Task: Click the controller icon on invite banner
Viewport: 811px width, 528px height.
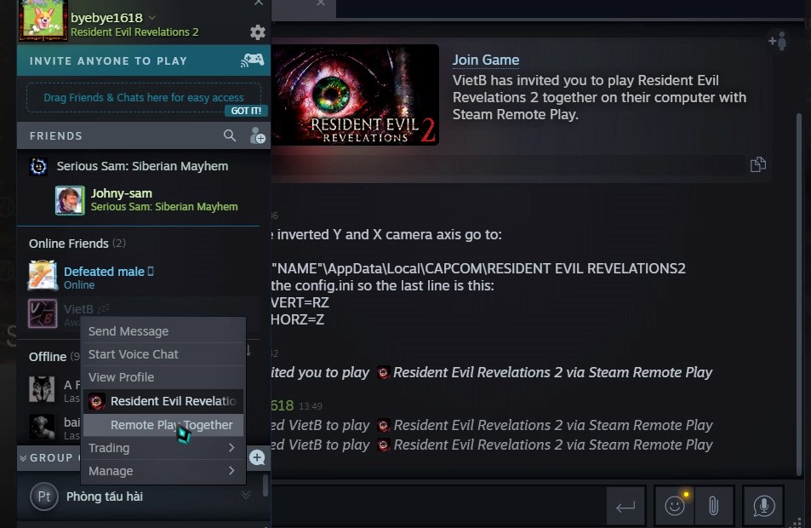Action: 253,60
